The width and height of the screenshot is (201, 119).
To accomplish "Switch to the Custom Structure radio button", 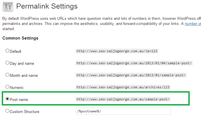I will coord(8,111).
